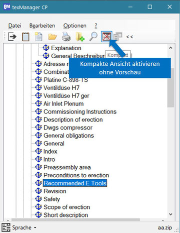This screenshot has height=233, width=180.
Task: Open the Bearbeiten menu
Action: click(x=42, y=26)
